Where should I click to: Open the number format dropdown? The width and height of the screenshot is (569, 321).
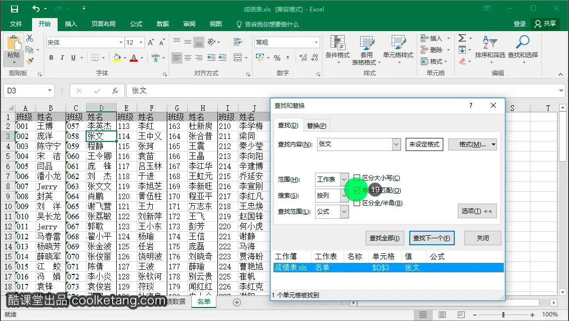316,43
